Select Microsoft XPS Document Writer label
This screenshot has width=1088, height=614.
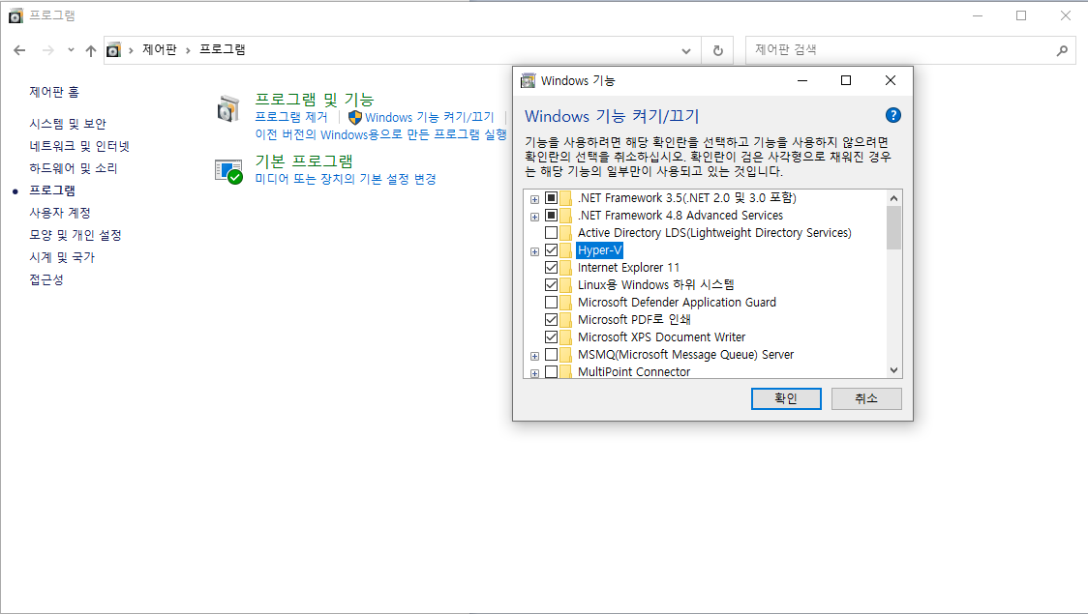tap(661, 336)
